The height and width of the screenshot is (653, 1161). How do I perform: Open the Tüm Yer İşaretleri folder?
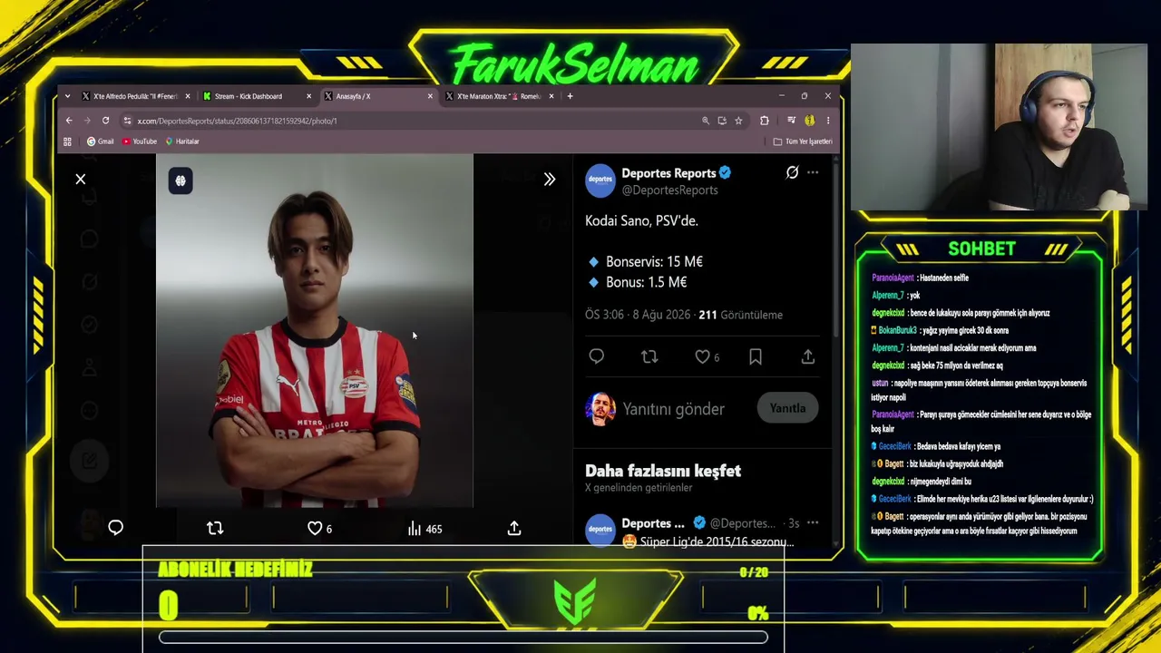point(803,141)
